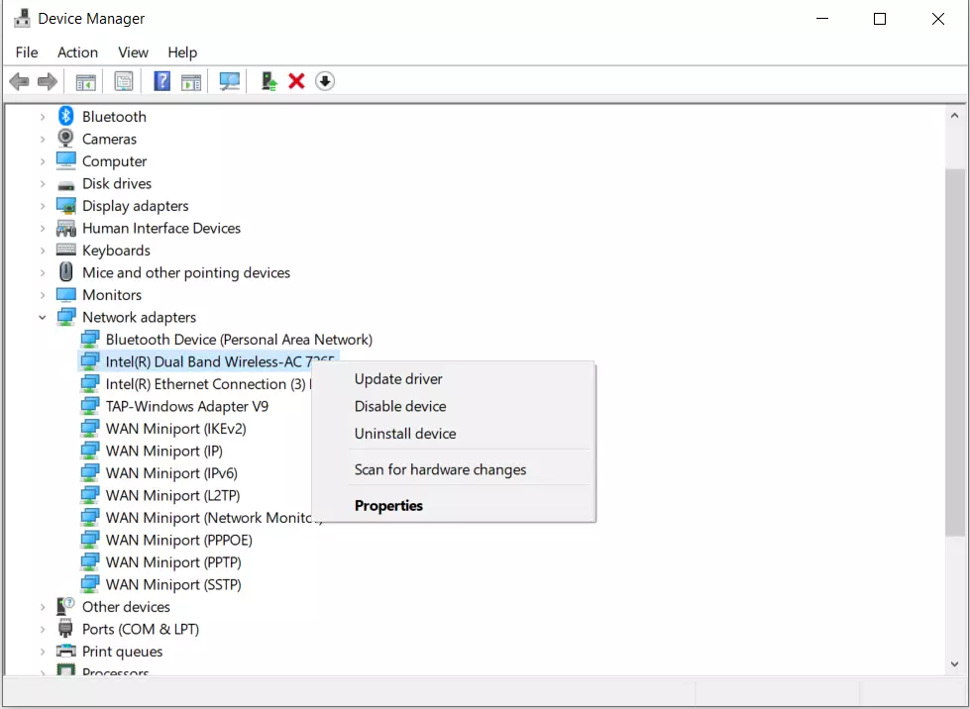Choose Properties in the context menu
970x709 pixels.
(x=388, y=505)
